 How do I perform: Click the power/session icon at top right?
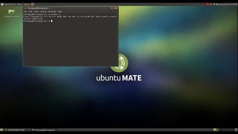click(x=237, y=4)
